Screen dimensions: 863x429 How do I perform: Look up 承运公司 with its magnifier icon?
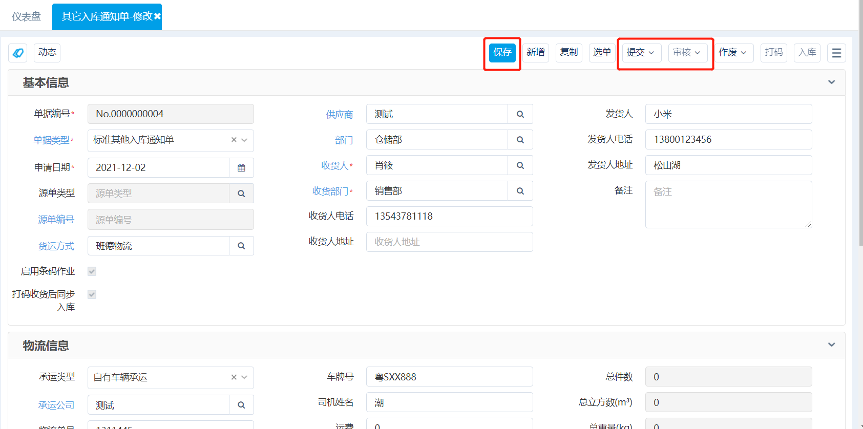(x=241, y=405)
